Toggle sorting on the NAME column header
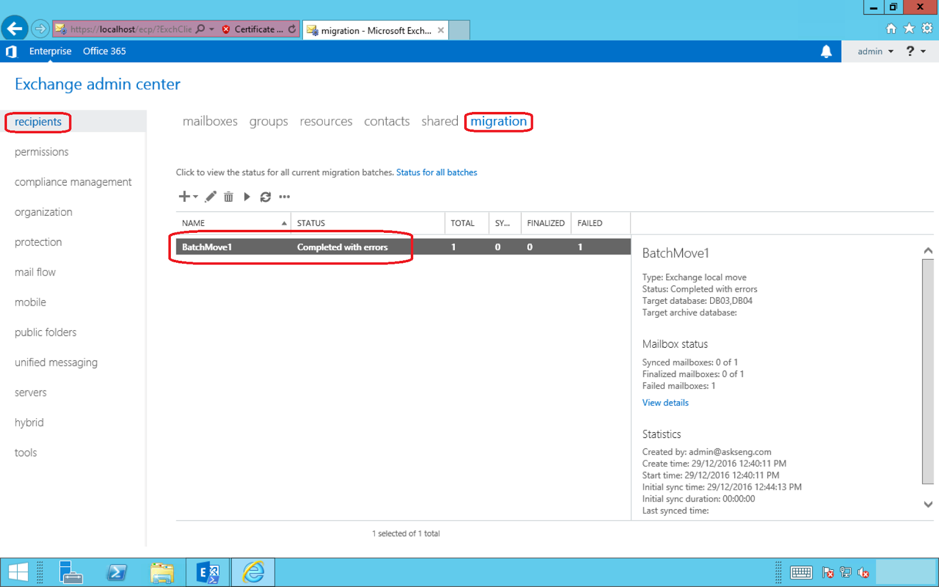Screen dimensions: 939x587 click(192, 223)
